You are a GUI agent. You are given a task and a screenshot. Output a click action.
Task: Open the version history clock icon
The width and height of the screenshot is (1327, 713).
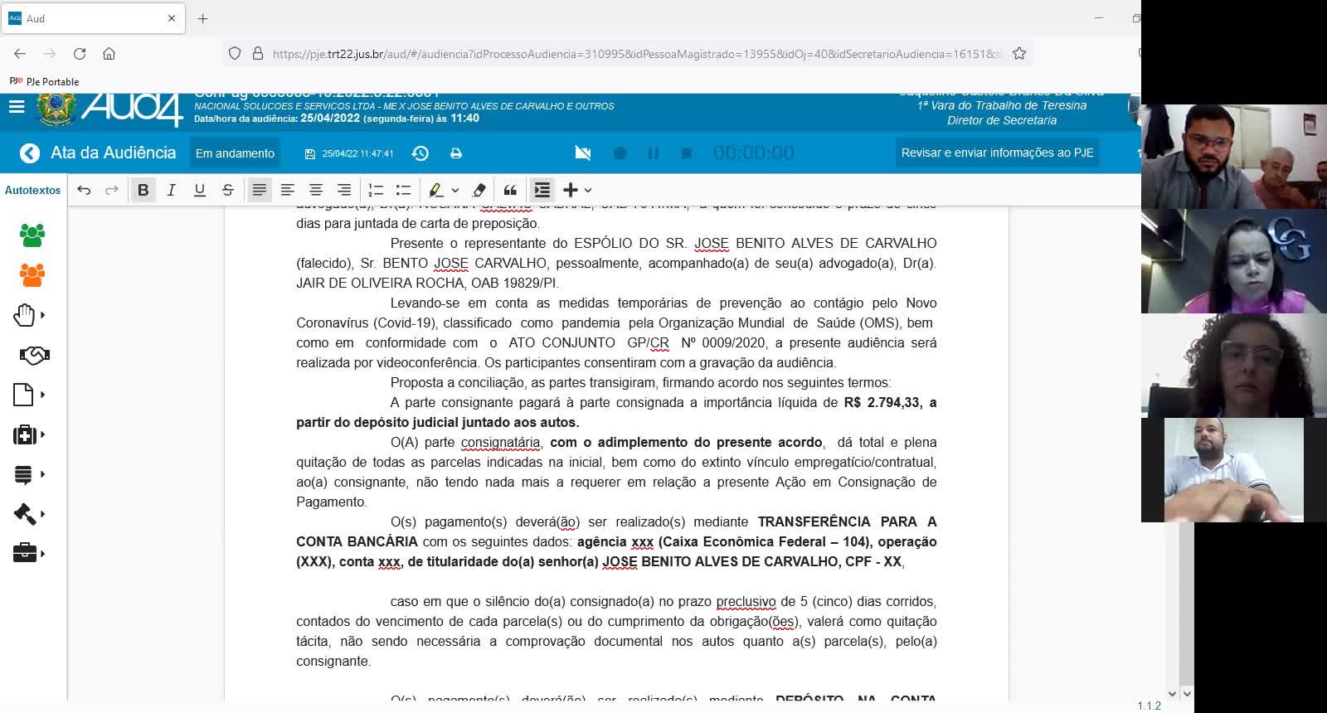tap(420, 153)
